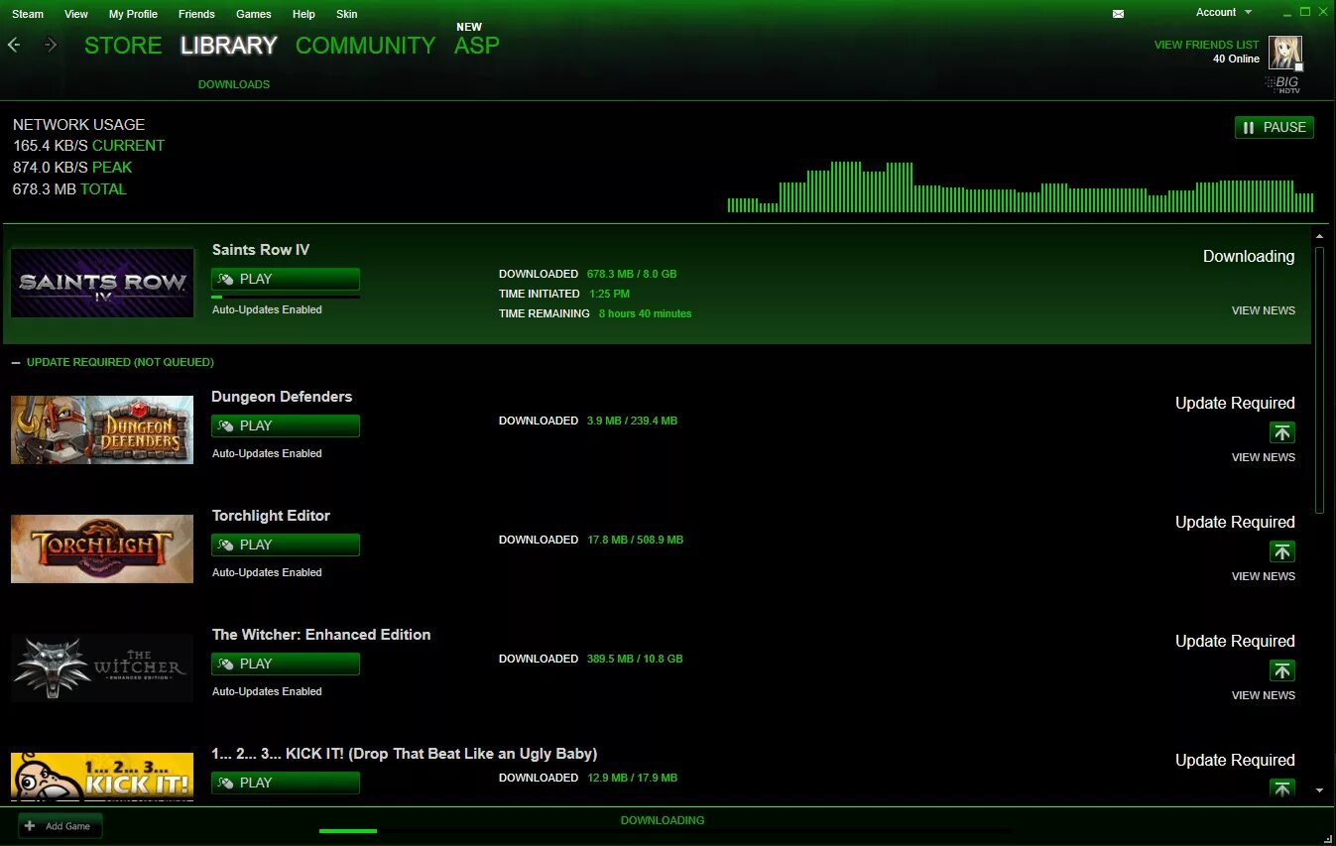This screenshot has width=1336, height=846.
Task: Open The Witcher thumbnail
Action: (102, 667)
